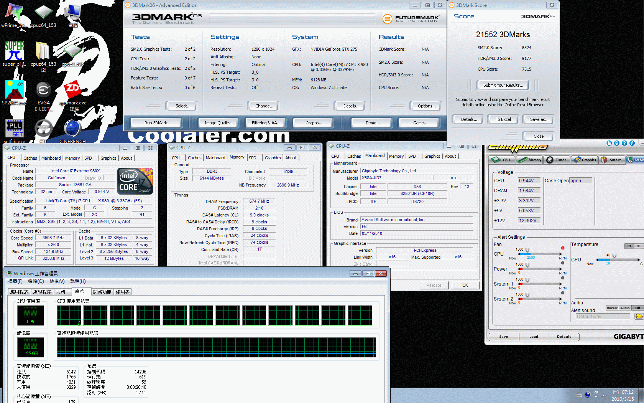Open 網路功能 tab in Task Manager

point(102,292)
